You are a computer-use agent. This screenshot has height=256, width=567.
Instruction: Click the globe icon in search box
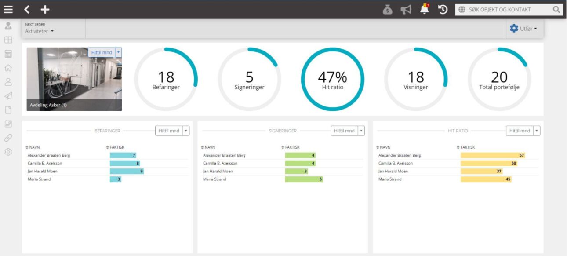(462, 9)
